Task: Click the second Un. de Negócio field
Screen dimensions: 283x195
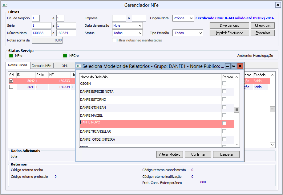Action: tap(60, 18)
